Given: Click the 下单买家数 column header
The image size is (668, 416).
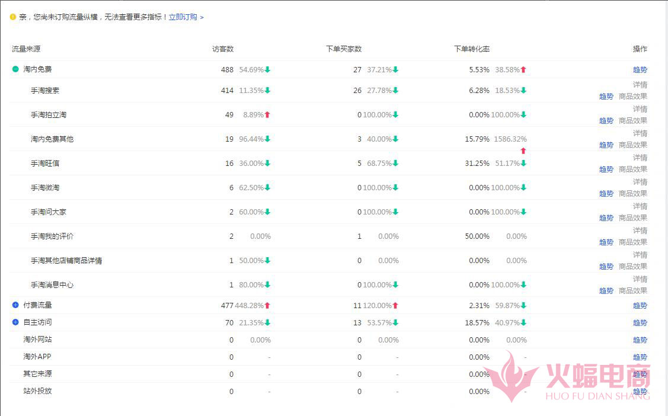Looking at the screenshot, I should [344, 49].
